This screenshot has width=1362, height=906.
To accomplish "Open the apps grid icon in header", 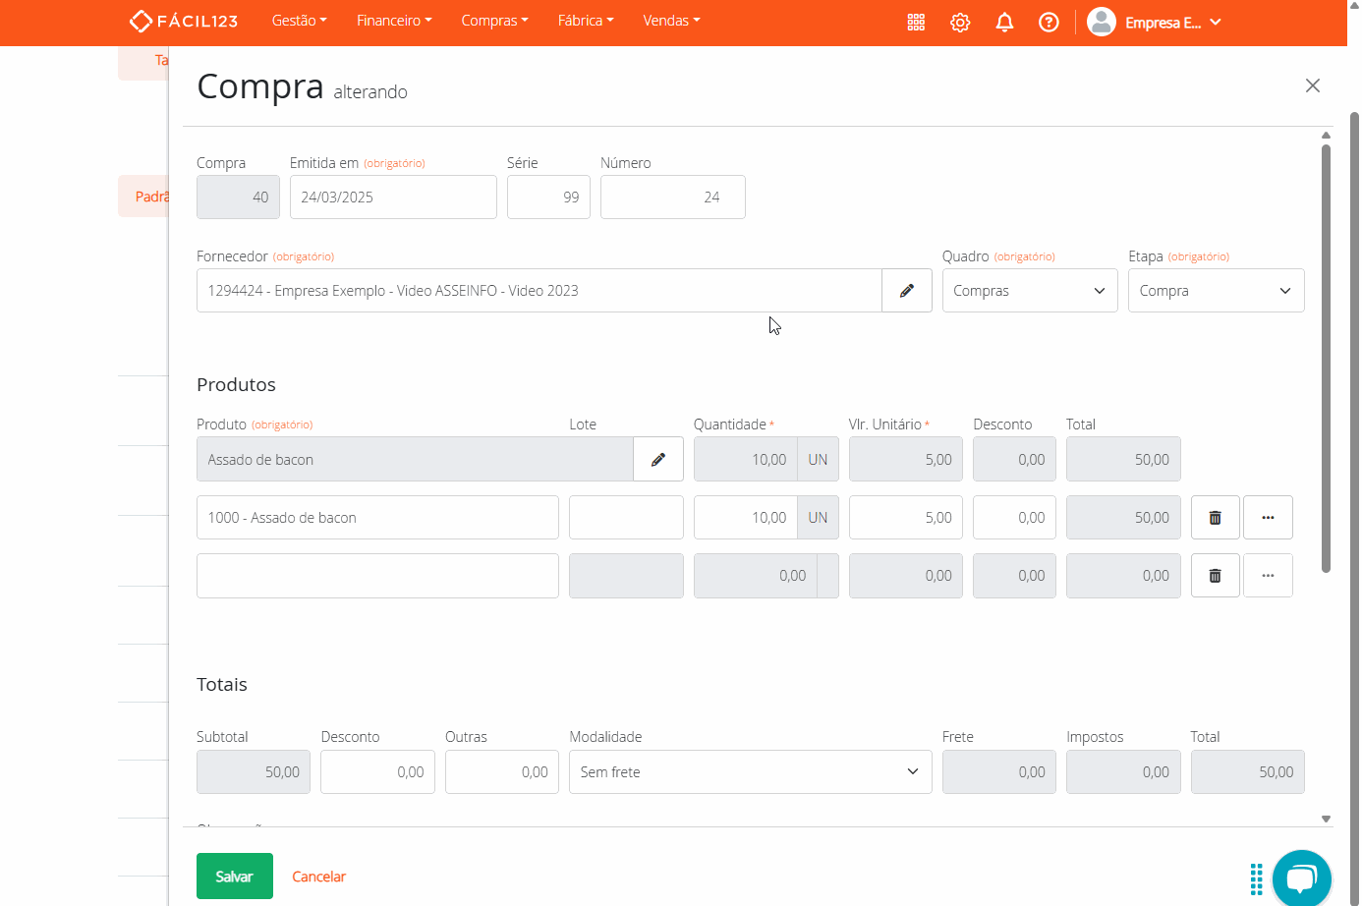I will click(916, 22).
